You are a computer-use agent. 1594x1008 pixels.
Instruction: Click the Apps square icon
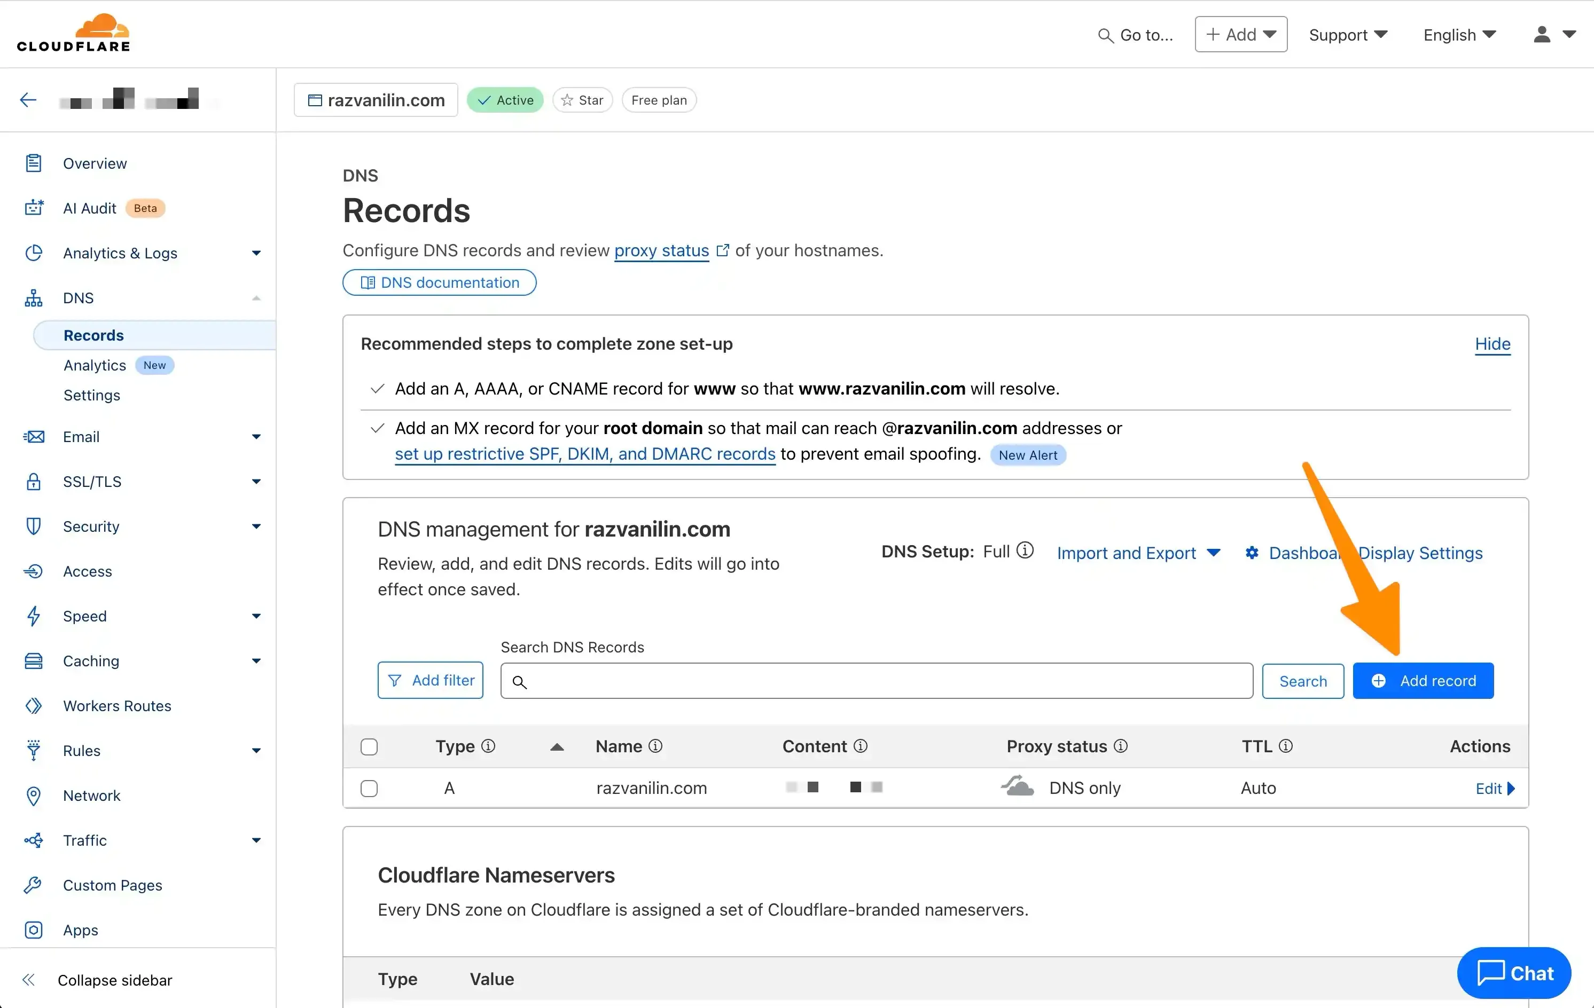point(33,930)
